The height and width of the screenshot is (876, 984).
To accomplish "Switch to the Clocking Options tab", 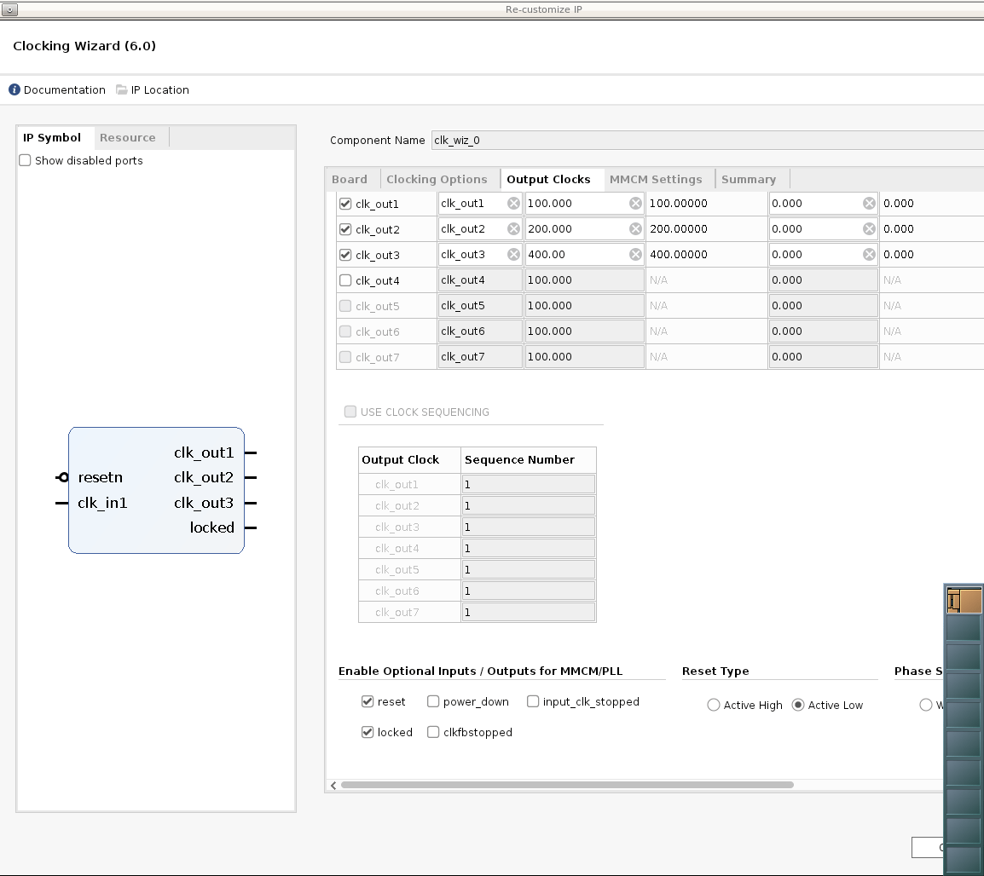I will click(x=439, y=179).
